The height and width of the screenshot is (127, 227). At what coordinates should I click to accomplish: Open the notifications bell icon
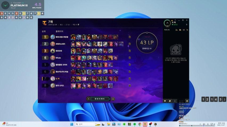click(x=187, y=24)
